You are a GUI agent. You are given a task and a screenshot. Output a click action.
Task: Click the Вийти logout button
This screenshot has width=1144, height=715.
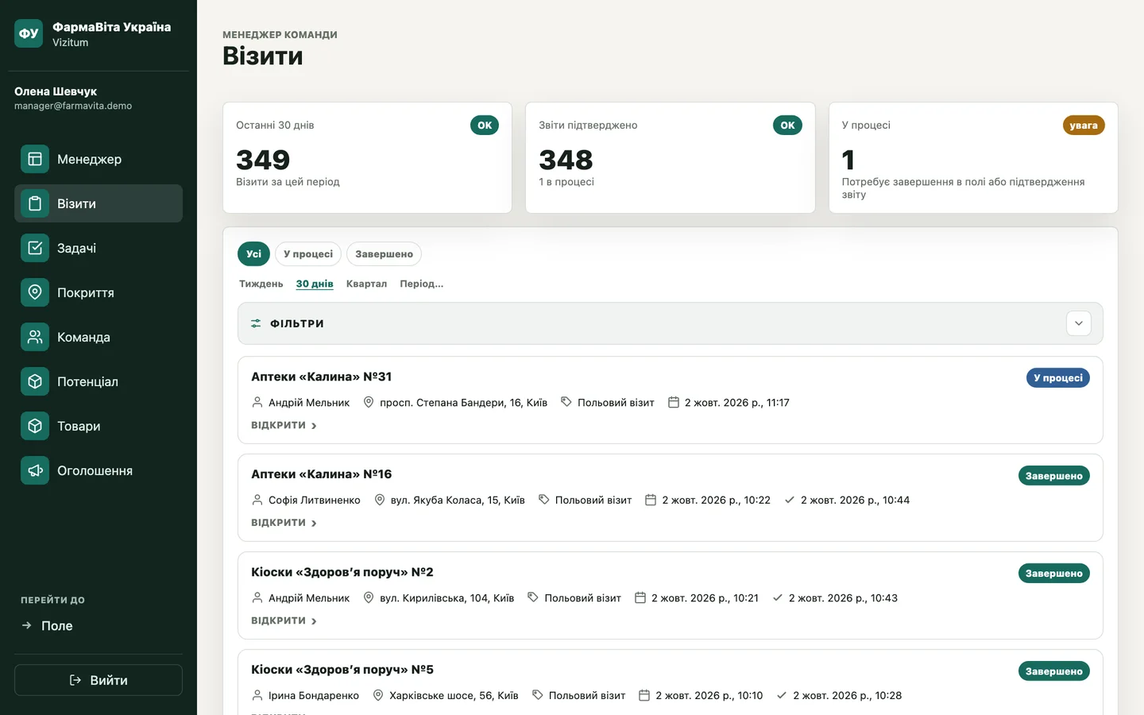tap(99, 680)
